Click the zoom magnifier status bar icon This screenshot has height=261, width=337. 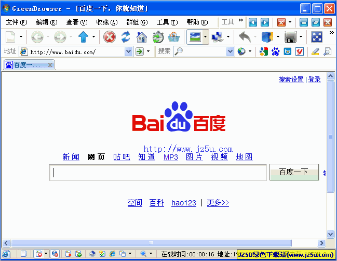pos(143,254)
